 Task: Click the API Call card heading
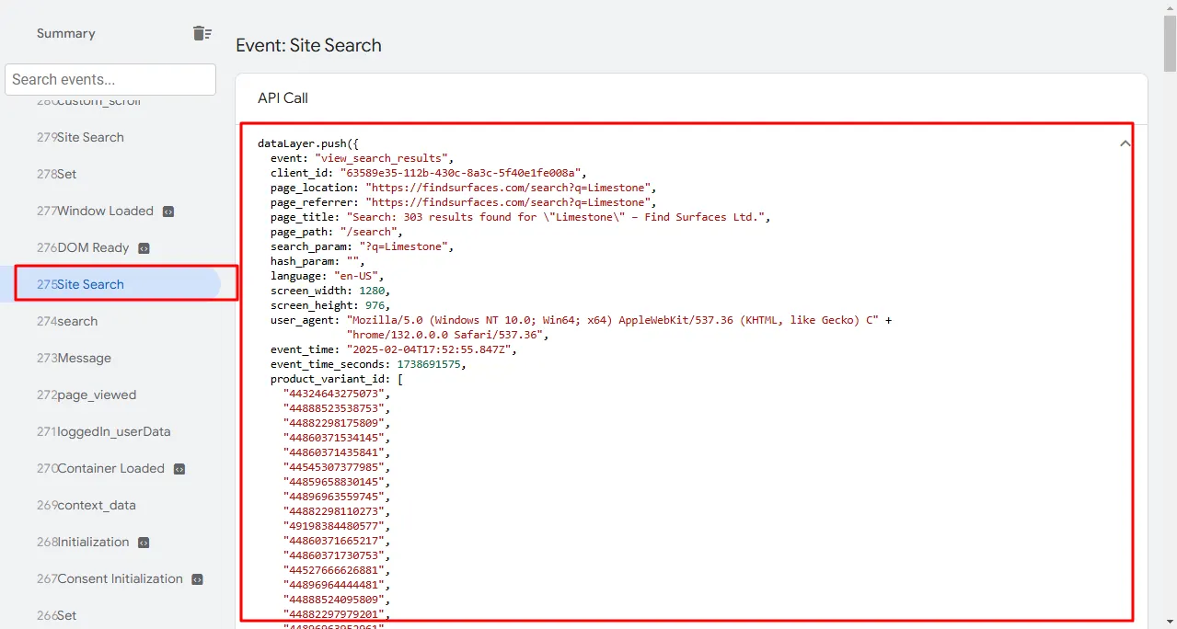[283, 97]
